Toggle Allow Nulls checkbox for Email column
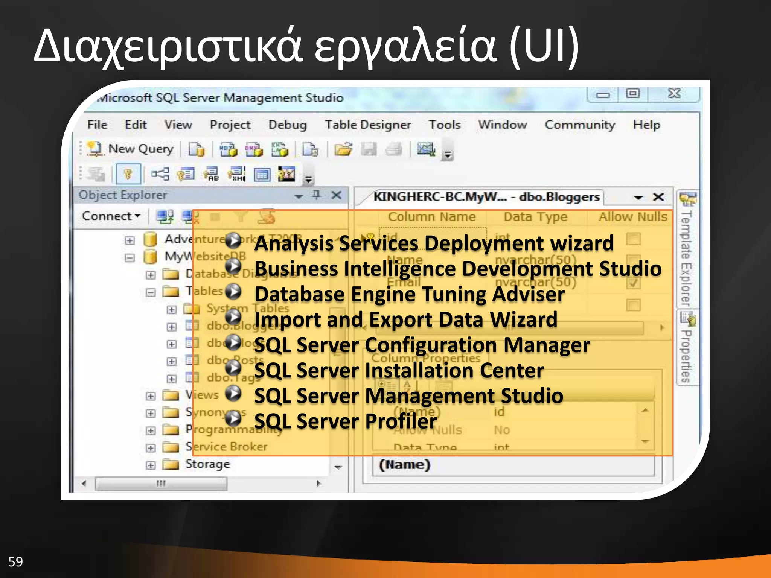771x578 pixels. pos(633,283)
